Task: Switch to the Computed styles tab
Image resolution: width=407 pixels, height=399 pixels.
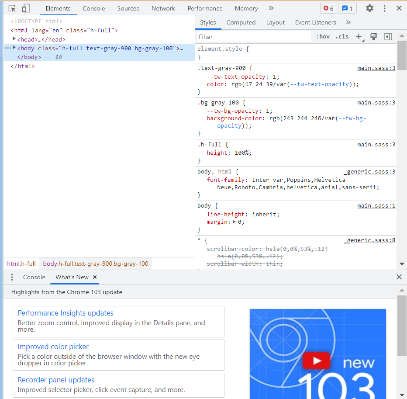Action: (241, 22)
